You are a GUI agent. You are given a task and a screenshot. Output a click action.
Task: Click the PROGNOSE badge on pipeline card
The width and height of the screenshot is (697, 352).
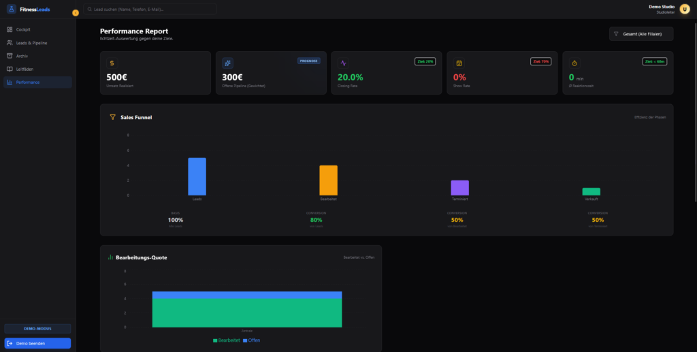click(309, 61)
